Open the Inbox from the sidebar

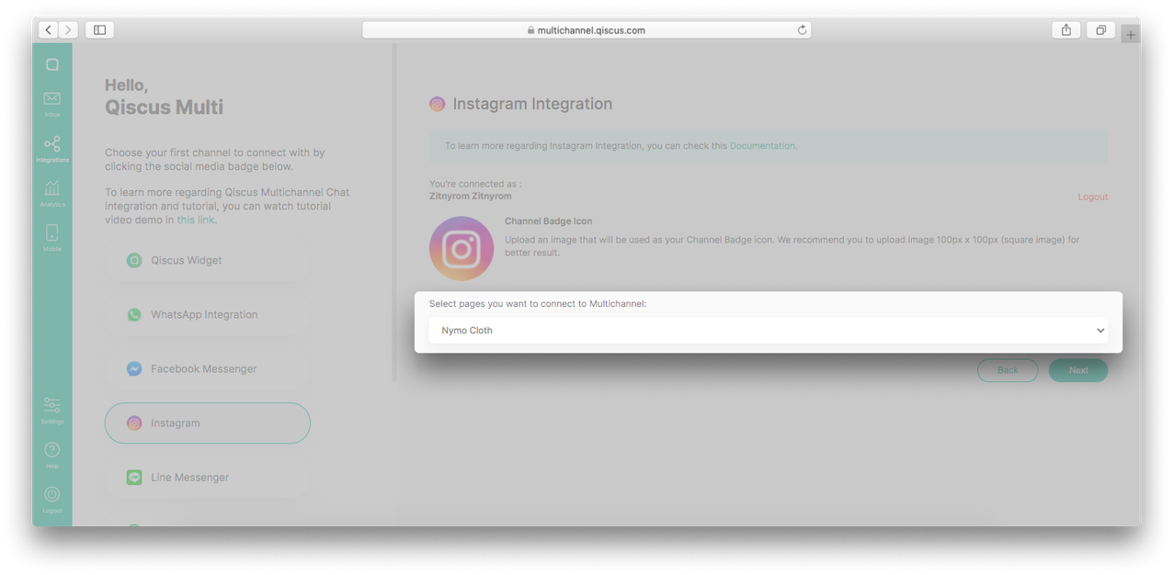pyautogui.click(x=51, y=101)
